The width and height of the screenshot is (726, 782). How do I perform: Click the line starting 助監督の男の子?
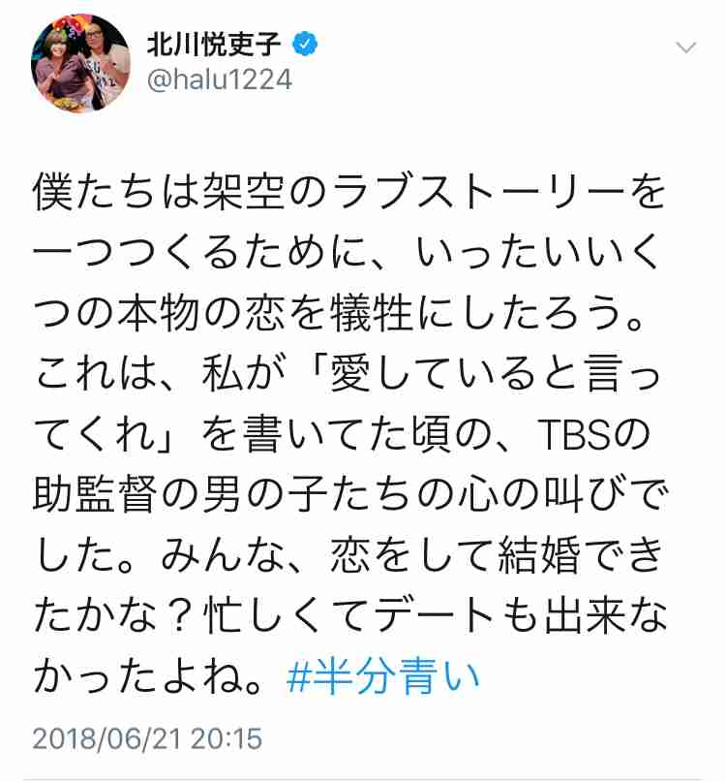pos(350,495)
